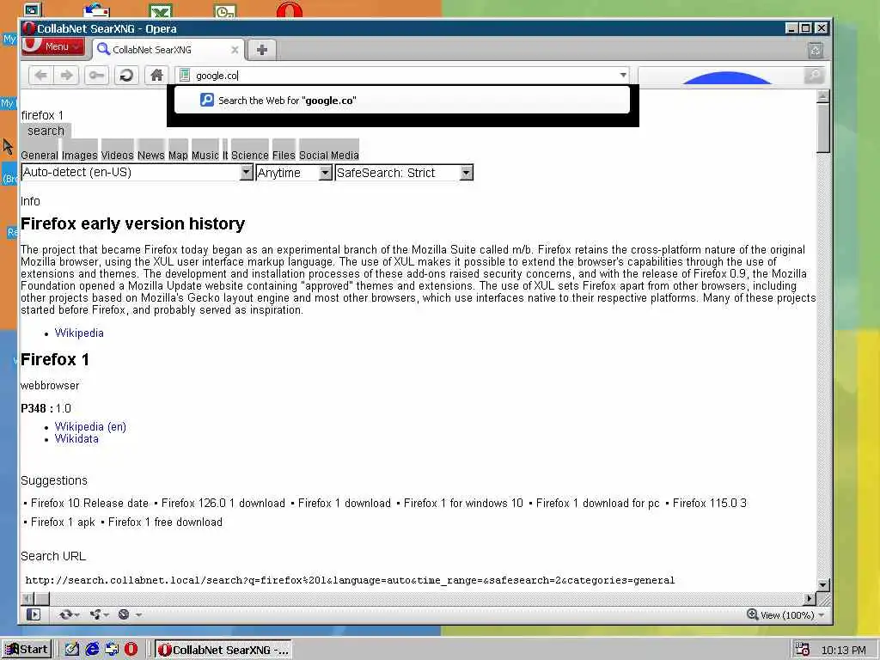Open the SafeSearch: Strict dropdown
This screenshot has height=660, width=880.
click(x=404, y=172)
